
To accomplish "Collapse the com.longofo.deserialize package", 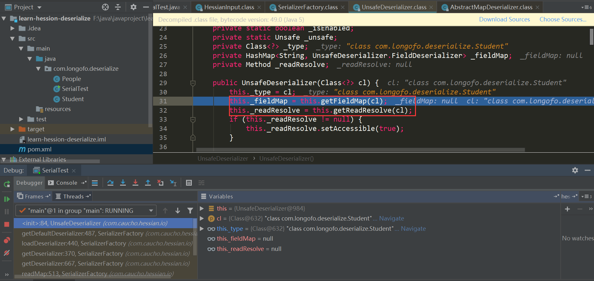I will point(38,69).
